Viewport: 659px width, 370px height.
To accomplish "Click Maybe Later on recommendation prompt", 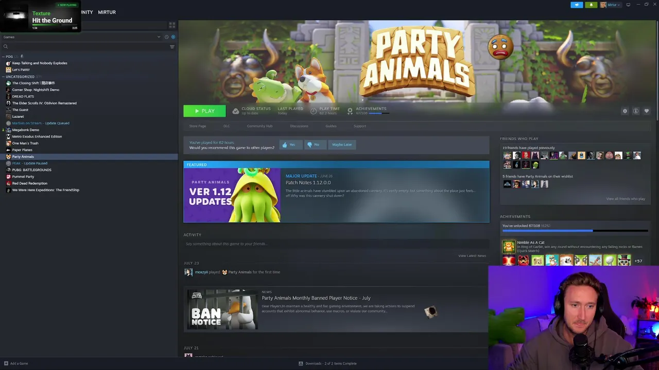I will [342, 144].
